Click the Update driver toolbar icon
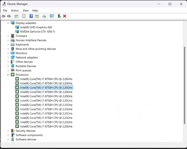 44,16
